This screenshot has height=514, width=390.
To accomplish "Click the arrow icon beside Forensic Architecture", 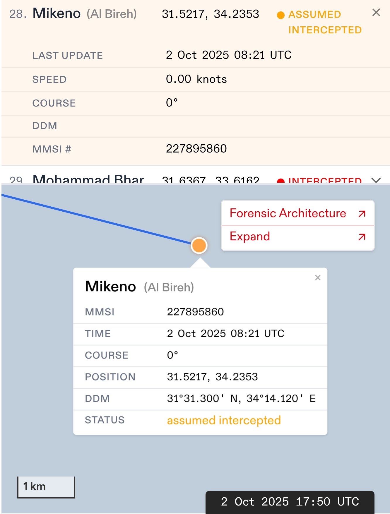I will 362,214.
